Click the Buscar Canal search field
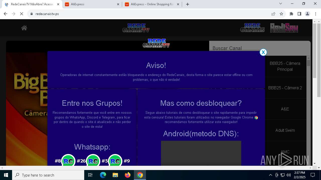Image resolution: width=321 pixels, height=180 pixels. coord(260,48)
